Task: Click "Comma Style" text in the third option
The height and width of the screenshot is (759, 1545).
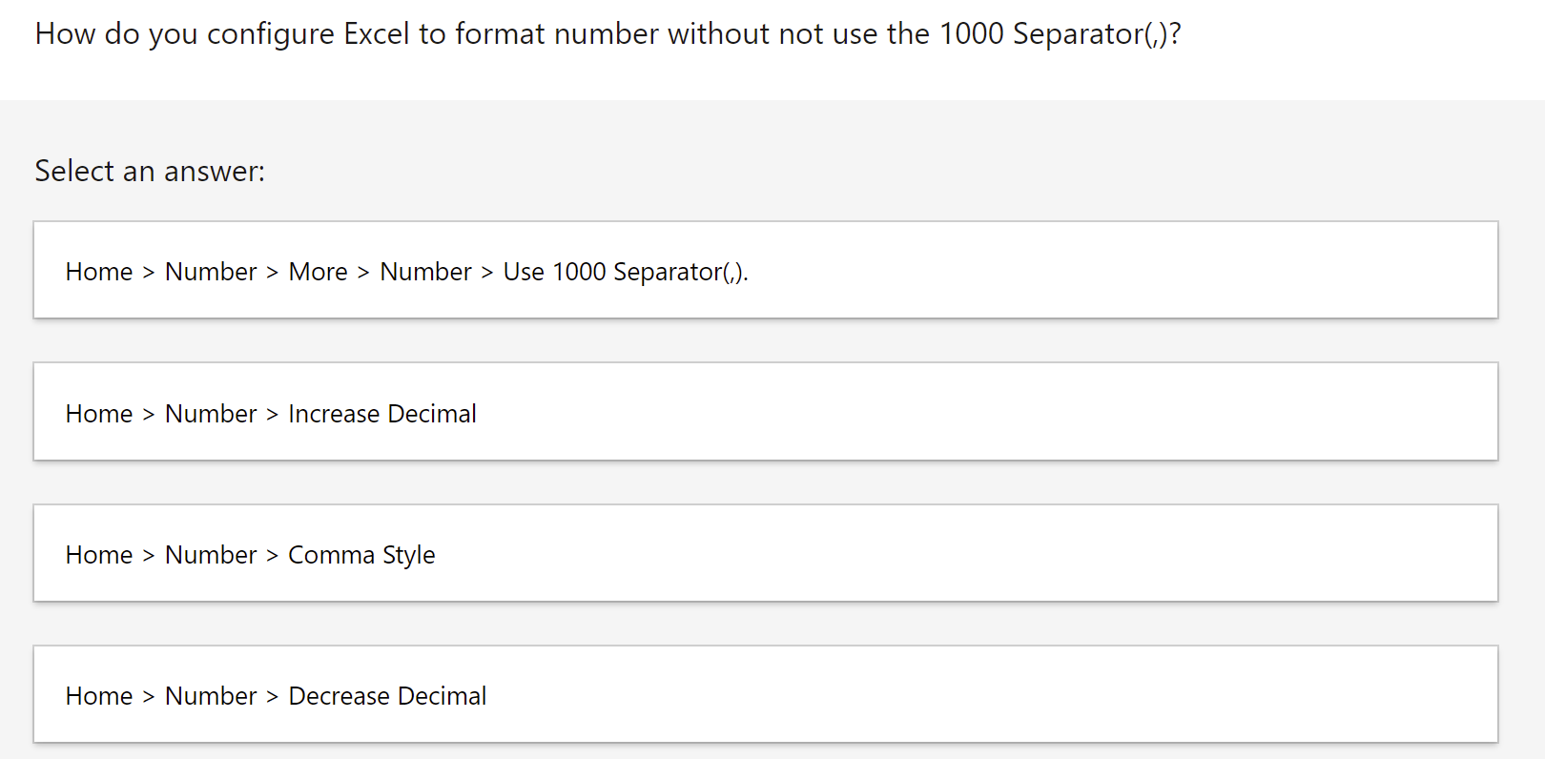Action: coord(360,554)
